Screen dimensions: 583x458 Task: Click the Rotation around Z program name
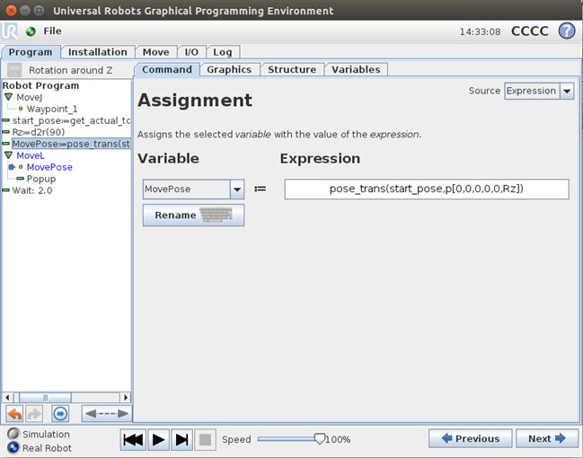[x=70, y=70]
